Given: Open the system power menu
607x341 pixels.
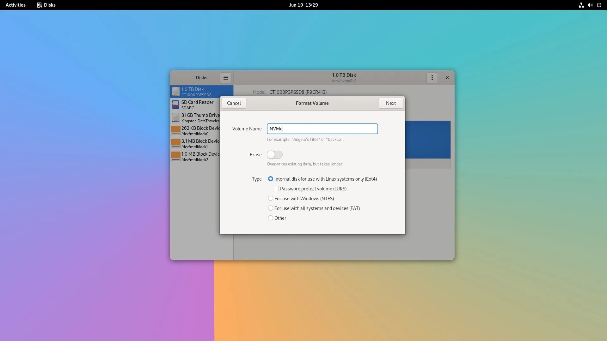Looking at the screenshot, I should pyautogui.click(x=599, y=5).
